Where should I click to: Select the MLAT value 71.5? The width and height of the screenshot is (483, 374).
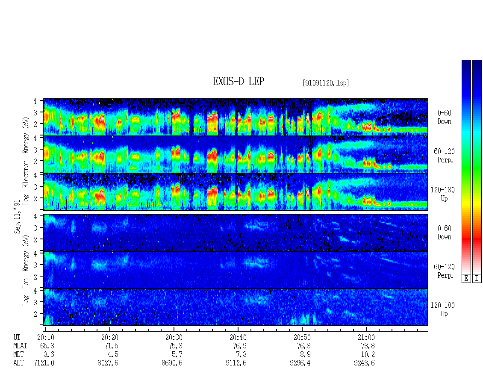(x=111, y=346)
